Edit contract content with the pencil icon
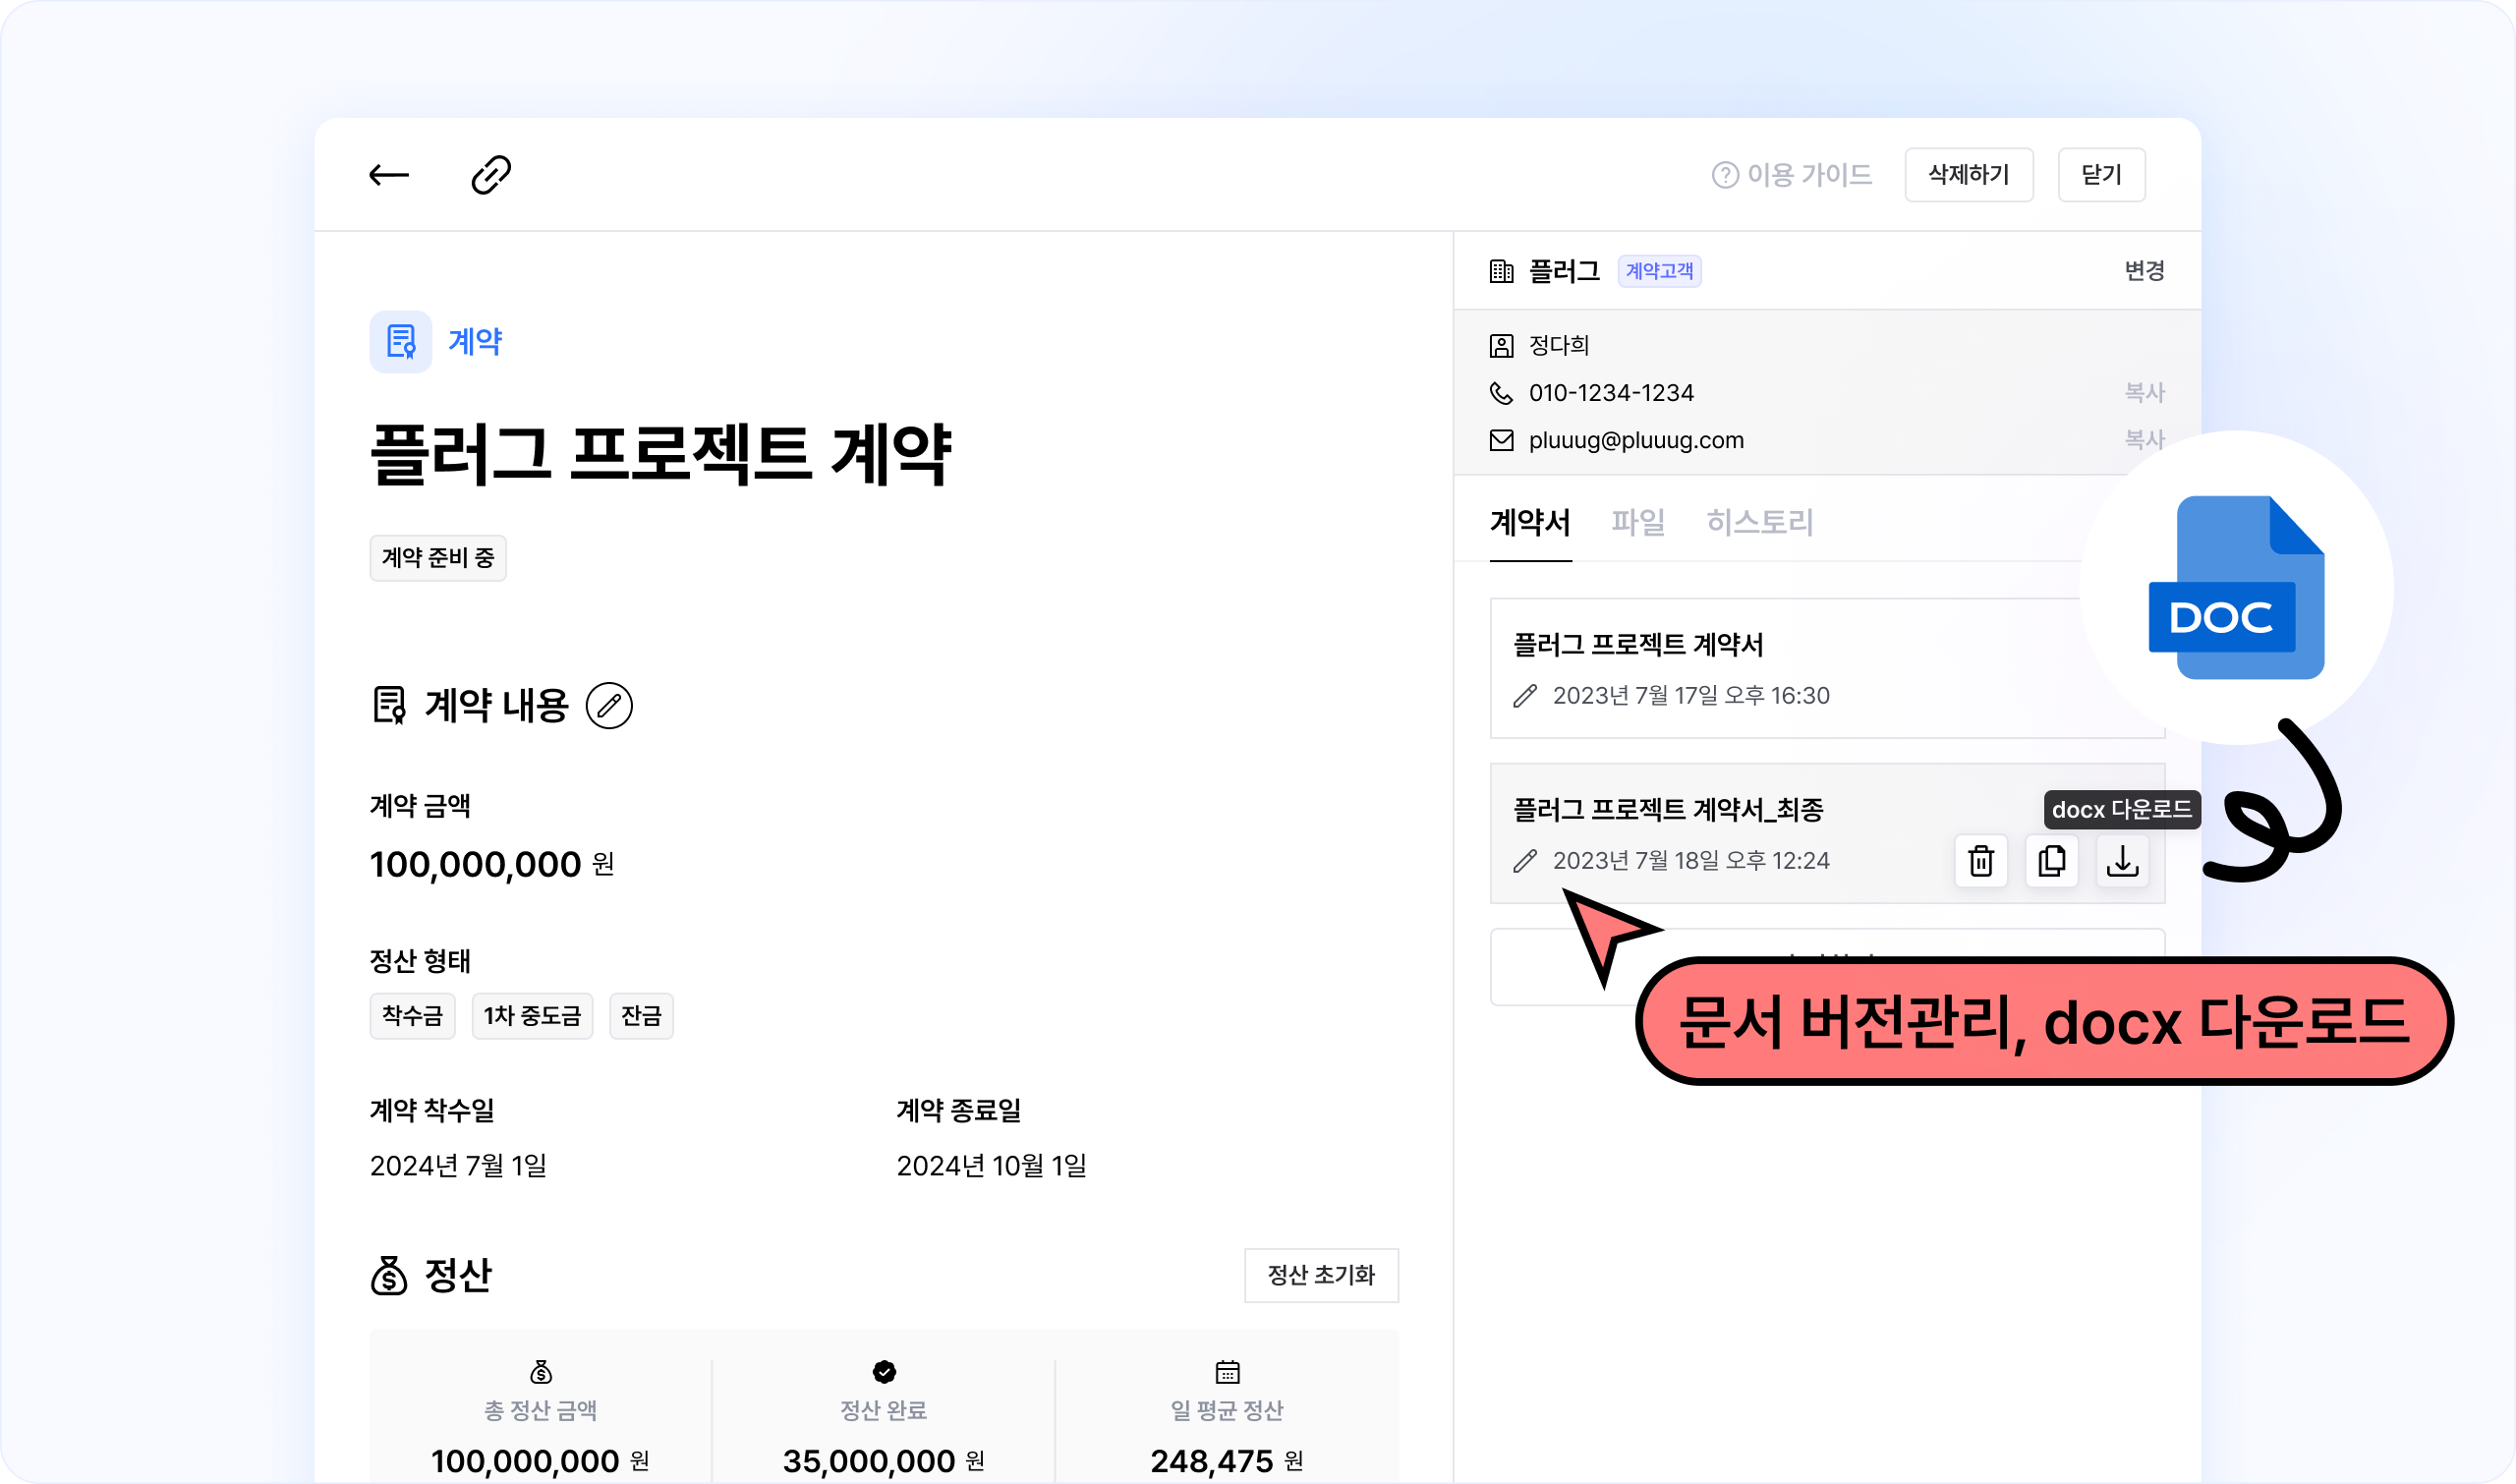Image resolution: width=2516 pixels, height=1484 pixels. pyautogui.click(x=609, y=706)
